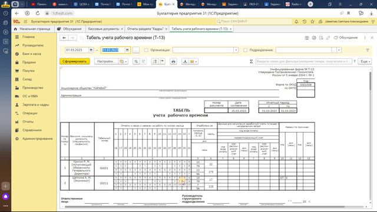
Task: Open the Покупки section
Action: [x=28, y=71]
